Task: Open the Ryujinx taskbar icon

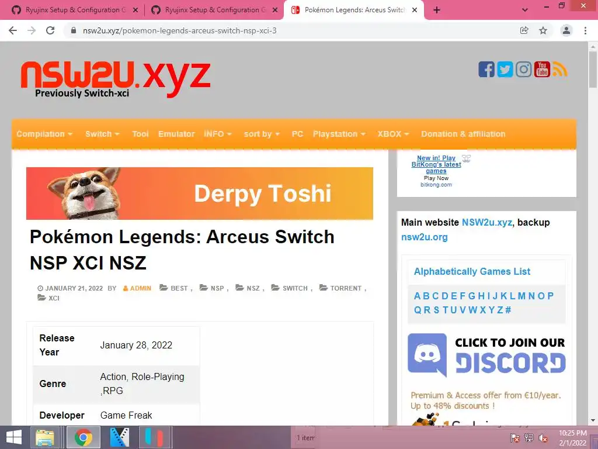Action: click(x=154, y=437)
